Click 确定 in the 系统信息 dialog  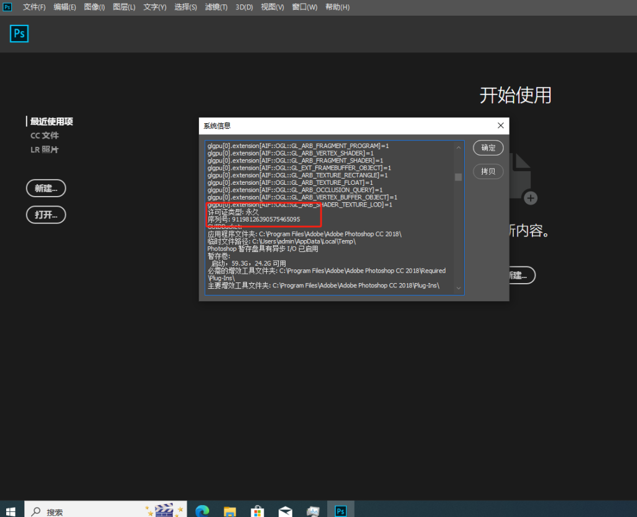(488, 147)
